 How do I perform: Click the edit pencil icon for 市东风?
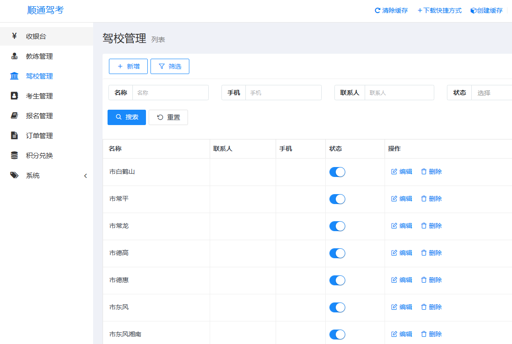coord(394,307)
